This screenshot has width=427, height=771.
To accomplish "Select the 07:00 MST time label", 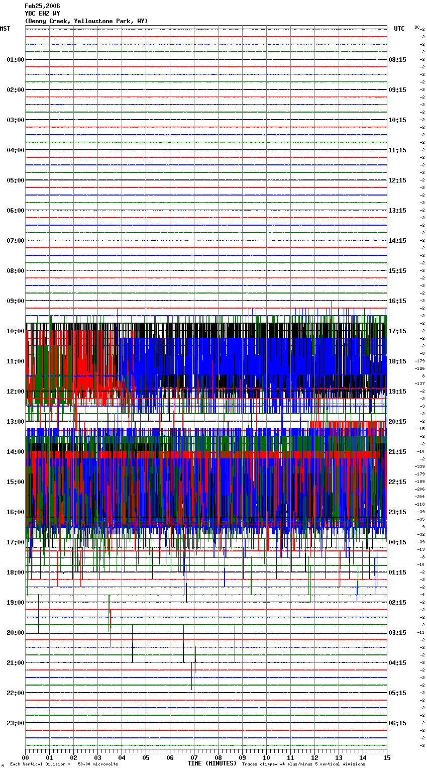I will pyautogui.click(x=15, y=241).
